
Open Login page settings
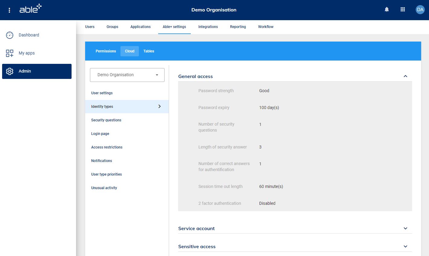pyautogui.click(x=127, y=134)
